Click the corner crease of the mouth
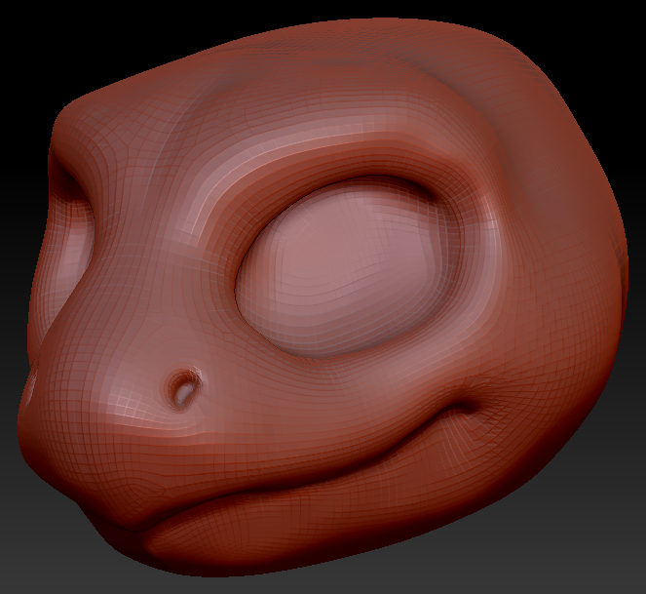646x594 pixels. (x=466, y=407)
